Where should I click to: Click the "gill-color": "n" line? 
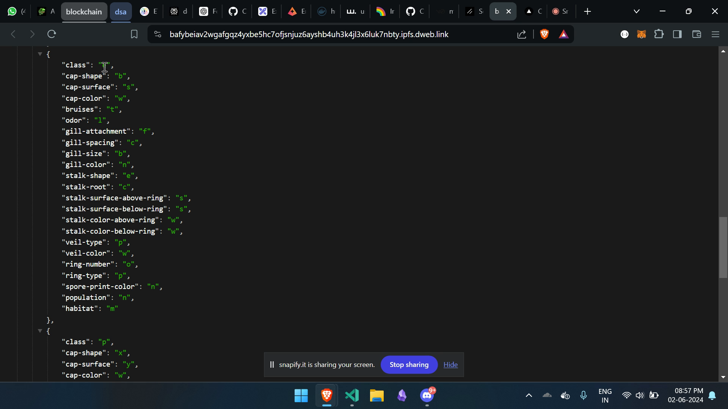[98, 165]
